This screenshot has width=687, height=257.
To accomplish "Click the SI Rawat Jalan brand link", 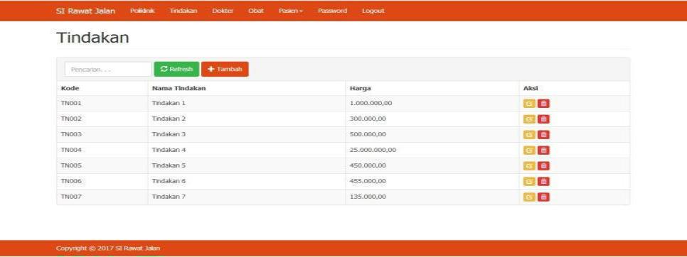I will point(86,11).
